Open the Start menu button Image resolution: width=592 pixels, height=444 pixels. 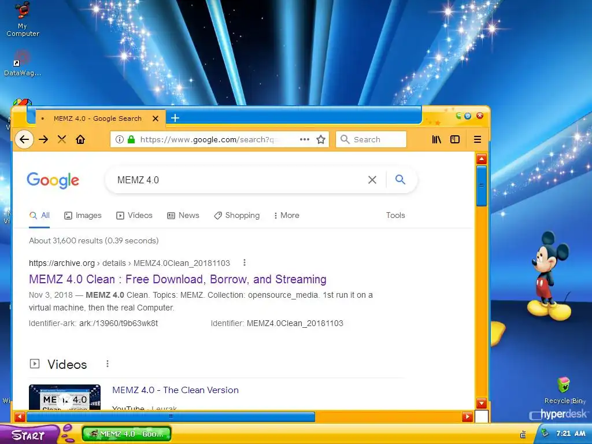click(x=29, y=435)
